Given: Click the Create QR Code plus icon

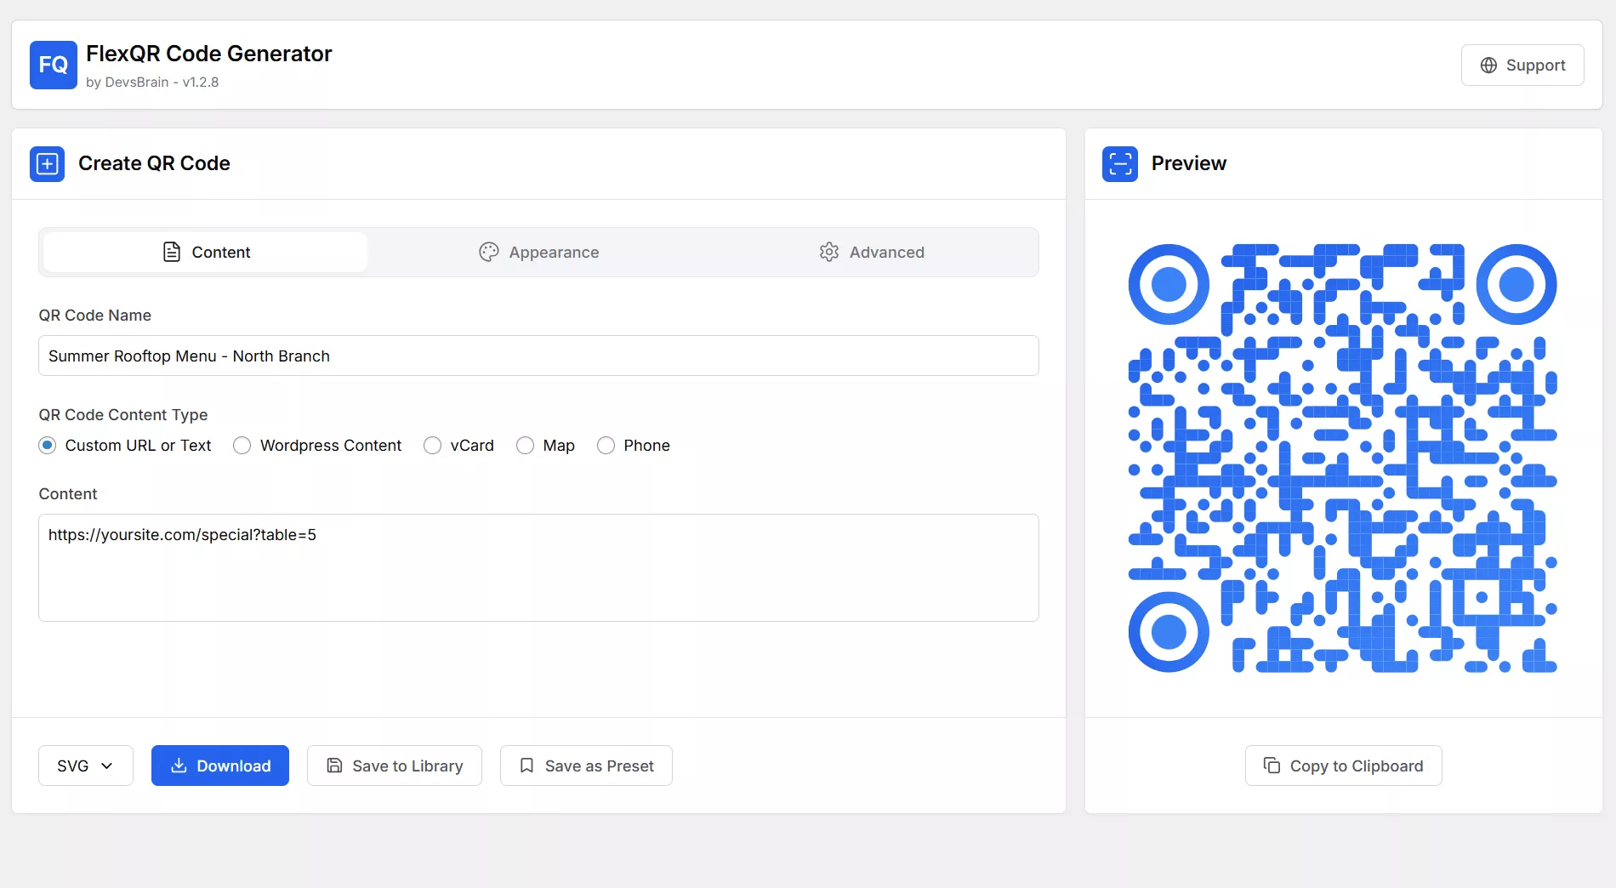Looking at the screenshot, I should (47, 163).
